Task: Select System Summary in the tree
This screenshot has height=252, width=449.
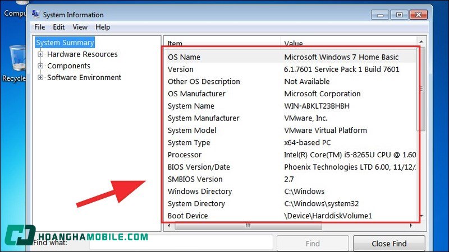Action: point(65,43)
